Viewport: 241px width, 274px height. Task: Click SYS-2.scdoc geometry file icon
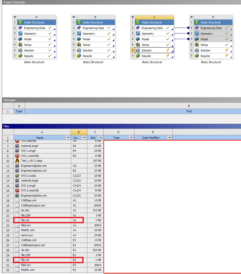tap(17, 176)
